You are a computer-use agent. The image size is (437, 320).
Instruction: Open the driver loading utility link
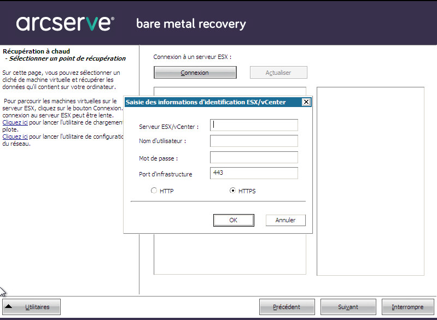point(15,122)
